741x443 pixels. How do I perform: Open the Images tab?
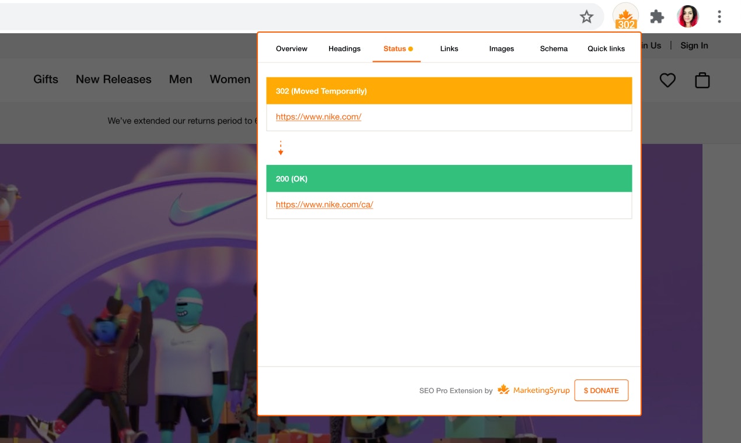click(501, 49)
